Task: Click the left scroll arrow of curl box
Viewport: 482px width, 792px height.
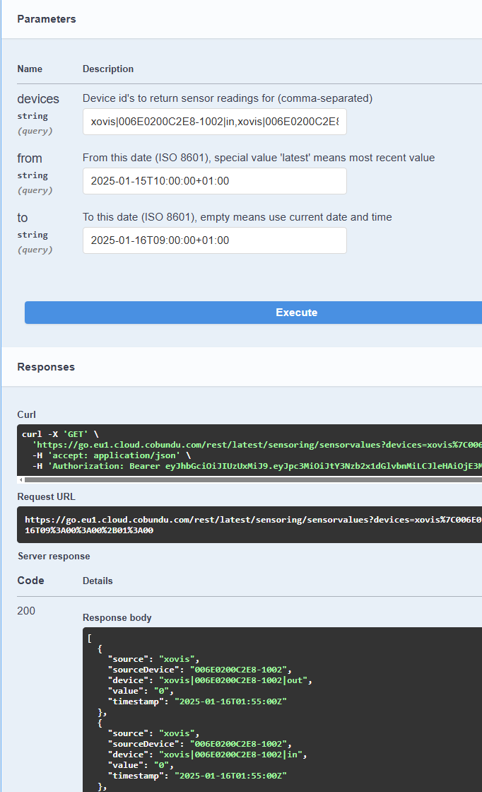Action: pyautogui.click(x=20, y=480)
